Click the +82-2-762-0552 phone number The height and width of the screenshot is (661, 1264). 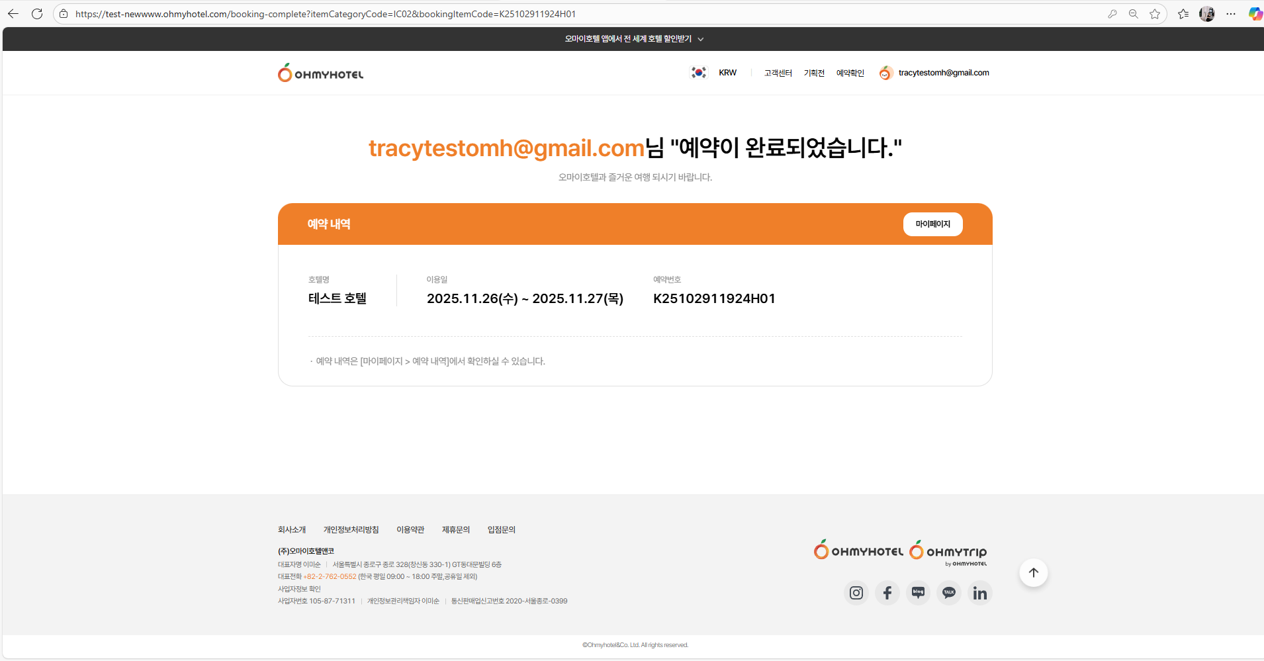tap(330, 576)
